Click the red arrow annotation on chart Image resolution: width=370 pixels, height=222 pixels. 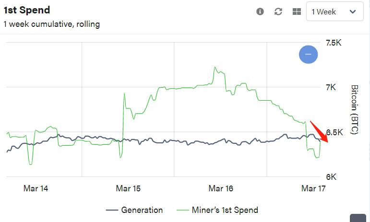tap(319, 132)
